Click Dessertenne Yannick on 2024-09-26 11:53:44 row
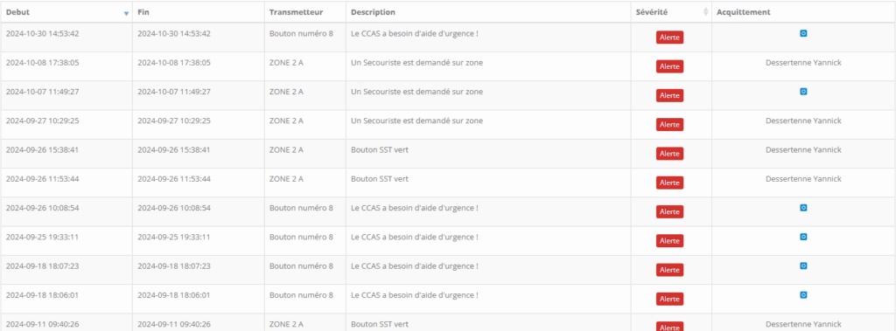The height and width of the screenshot is (331, 896). 803,179
